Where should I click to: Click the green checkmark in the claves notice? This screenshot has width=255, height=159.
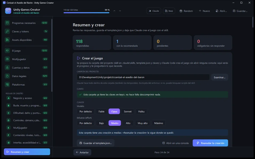coord(80,94)
